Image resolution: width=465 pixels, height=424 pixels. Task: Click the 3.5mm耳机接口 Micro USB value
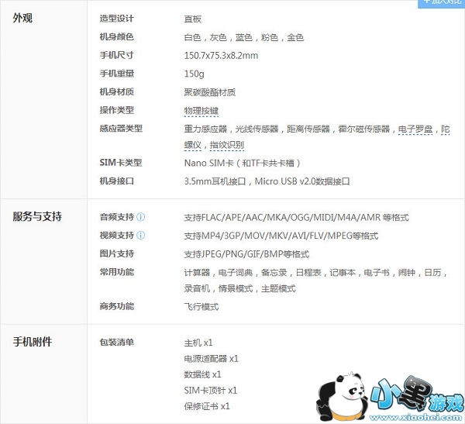tap(267, 181)
